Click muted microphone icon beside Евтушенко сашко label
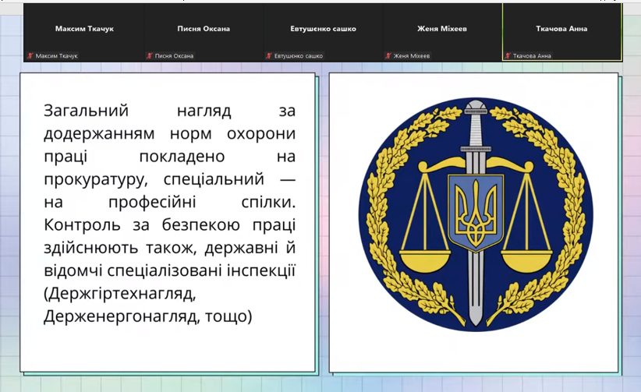 pos(268,56)
